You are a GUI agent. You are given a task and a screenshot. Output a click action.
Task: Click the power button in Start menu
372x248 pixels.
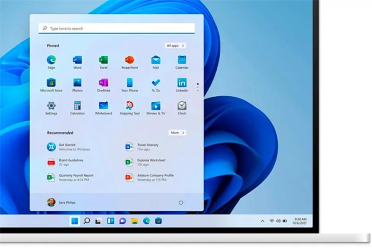click(181, 202)
